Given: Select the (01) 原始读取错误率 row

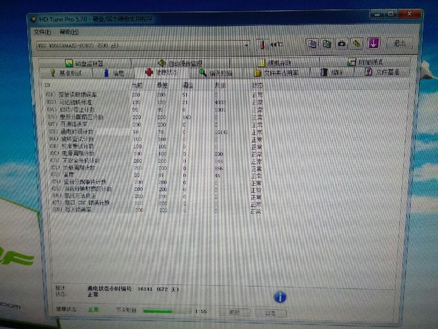Looking at the screenshot, I should click(x=154, y=95).
